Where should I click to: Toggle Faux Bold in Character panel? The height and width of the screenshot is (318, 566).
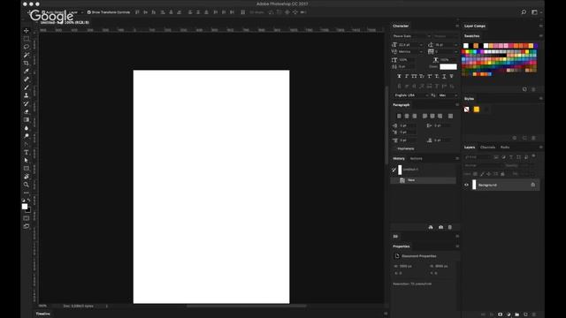pos(399,77)
